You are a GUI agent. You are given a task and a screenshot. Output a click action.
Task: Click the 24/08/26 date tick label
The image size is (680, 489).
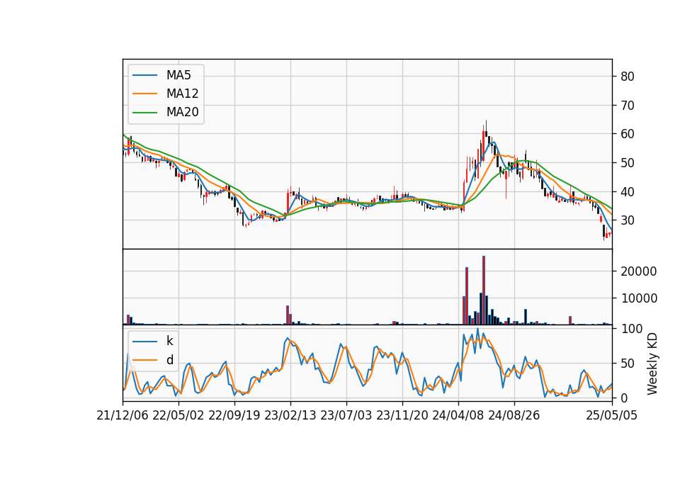point(514,415)
